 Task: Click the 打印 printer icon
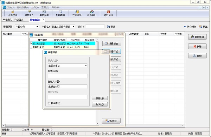[x=194, y=56]
